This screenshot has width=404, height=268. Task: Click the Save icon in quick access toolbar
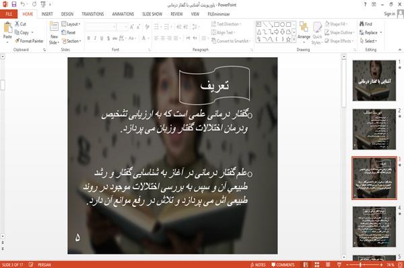pyautogui.click(x=14, y=5)
